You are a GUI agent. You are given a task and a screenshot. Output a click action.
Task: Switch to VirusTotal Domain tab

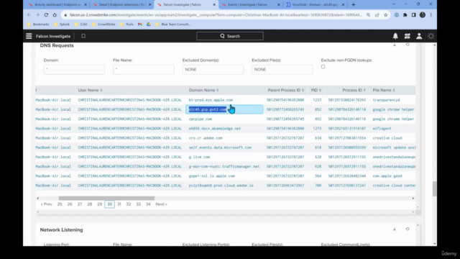pos(316,5)
